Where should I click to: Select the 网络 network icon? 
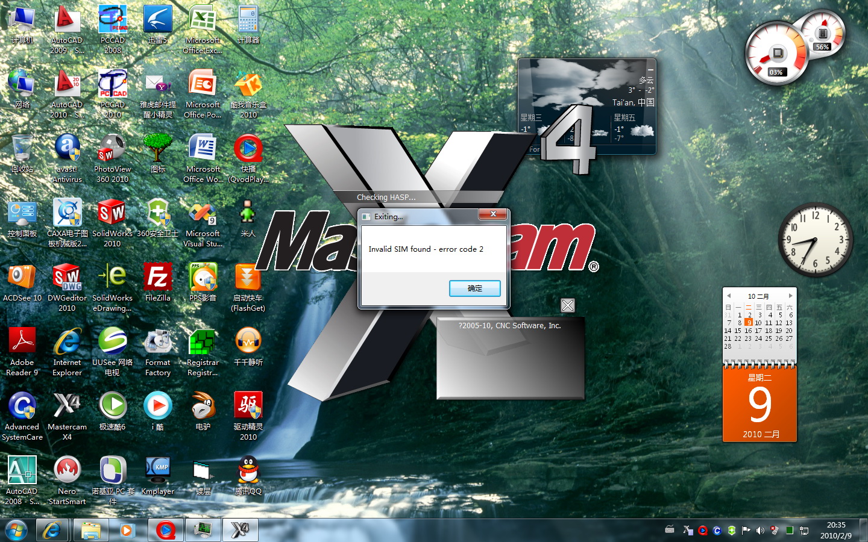pos(22,89)
